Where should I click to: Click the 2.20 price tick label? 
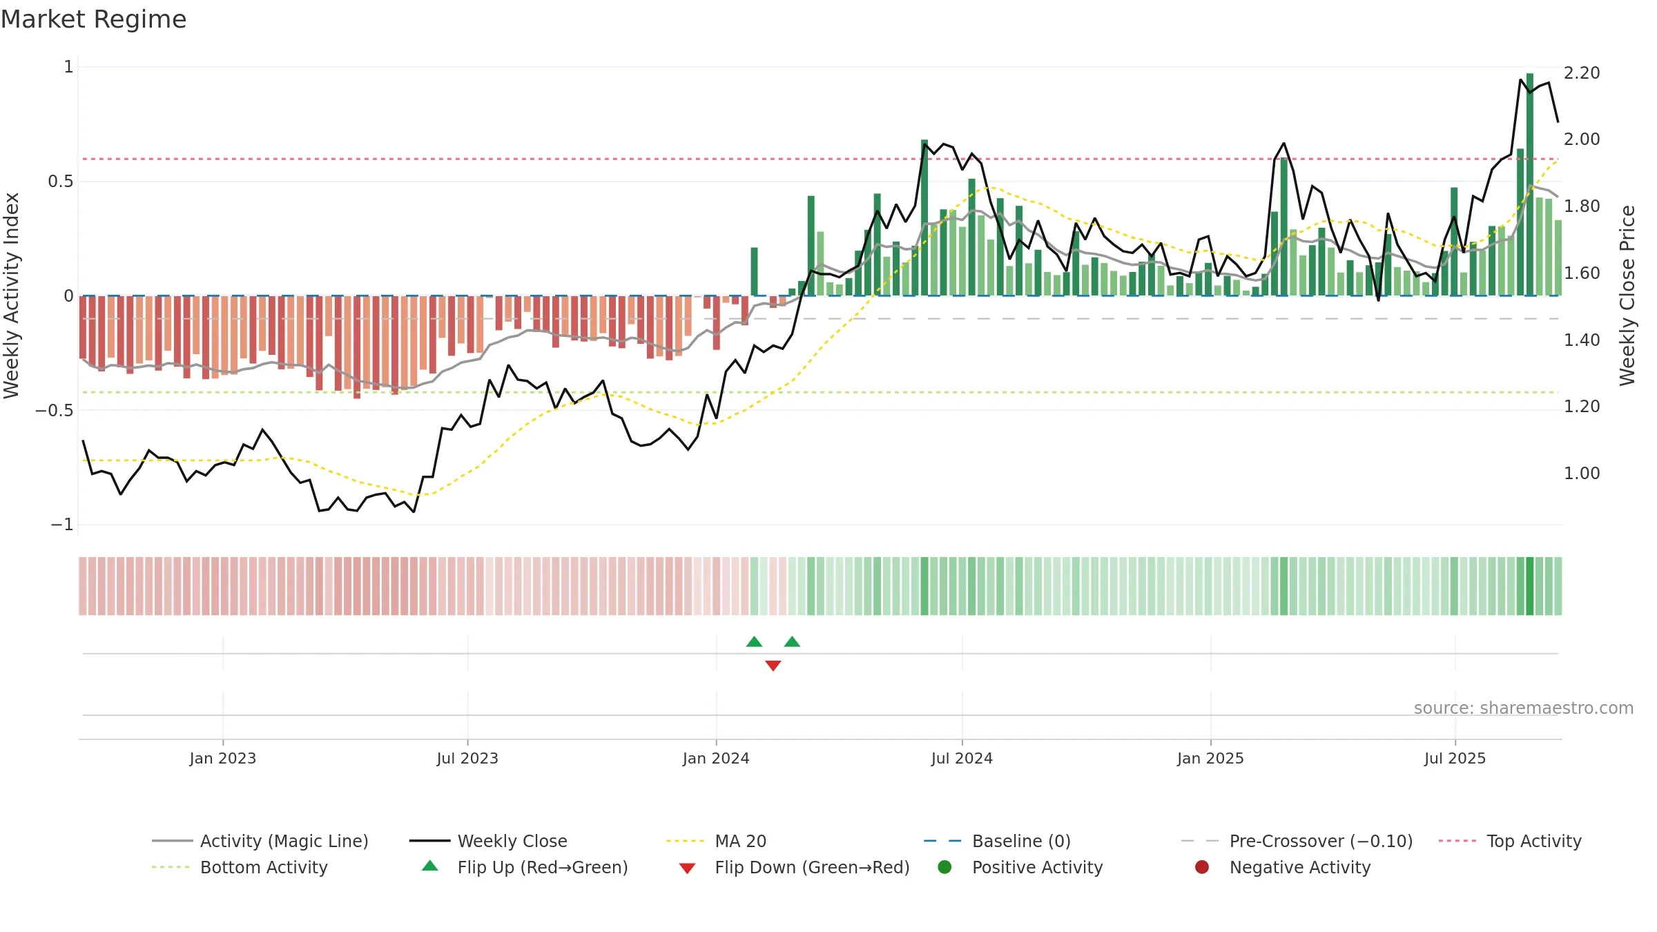[x=1582, y=72]
